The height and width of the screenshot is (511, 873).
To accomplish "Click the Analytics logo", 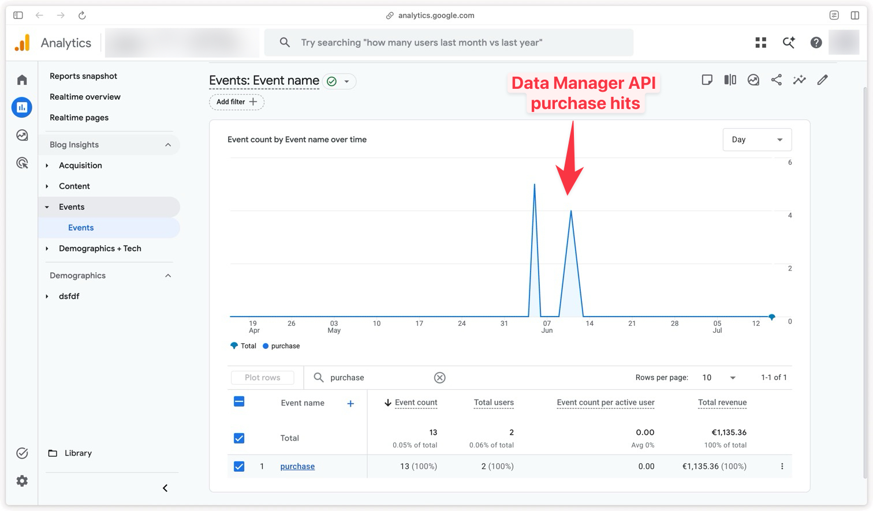I will tap(23, 43).
